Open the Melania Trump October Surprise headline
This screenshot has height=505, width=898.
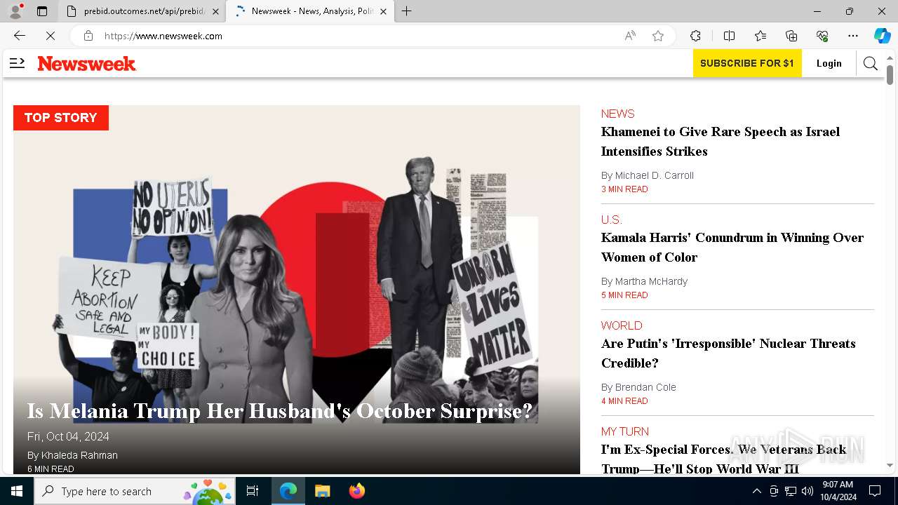280,411
